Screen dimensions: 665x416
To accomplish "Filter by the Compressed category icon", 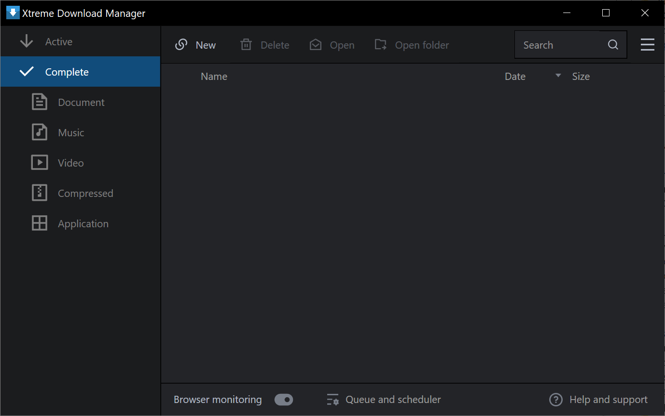I will [x=40, y=193].
